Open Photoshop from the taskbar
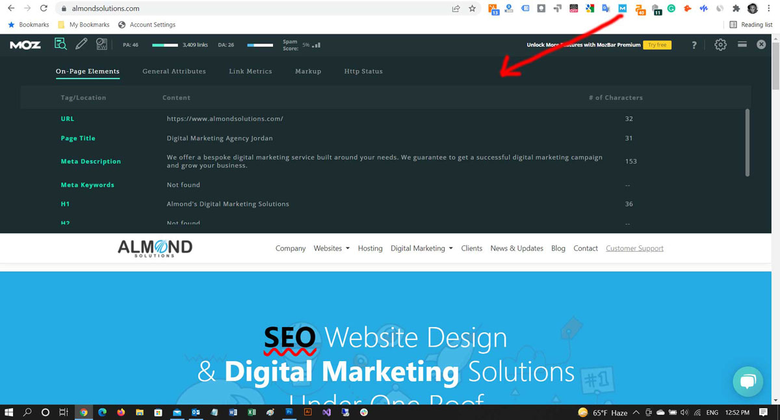The image size is (780, 420). point(289,412)
